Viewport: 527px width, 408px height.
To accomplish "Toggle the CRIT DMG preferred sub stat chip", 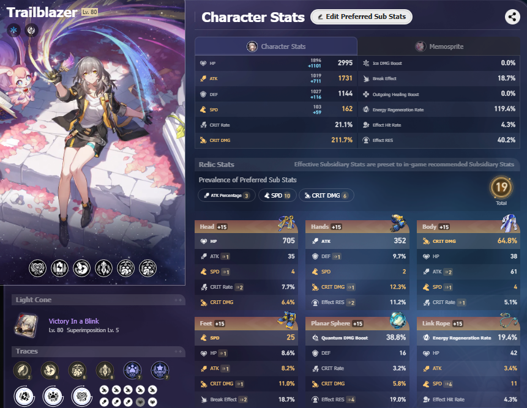I will coord(326,196).
